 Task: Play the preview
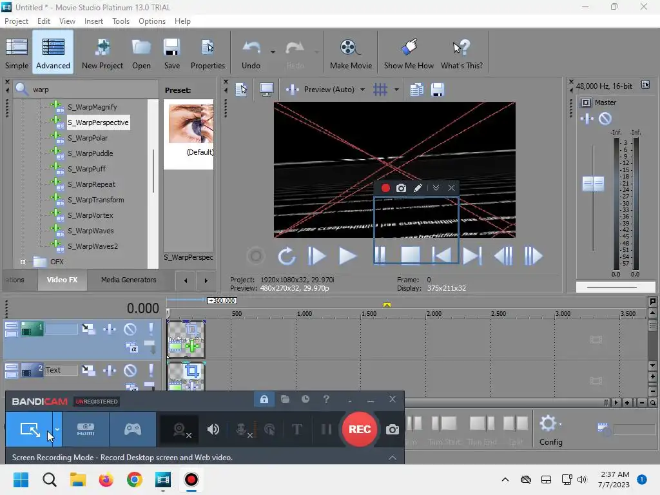click(347, 256)
